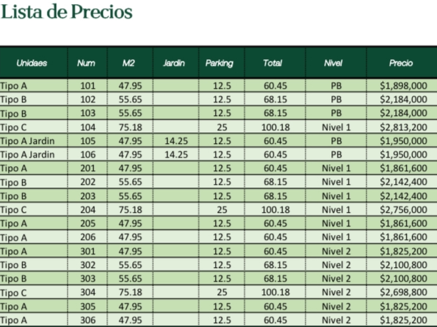This screenshot has width=437, height=327.
Task: Click the Parking column header
Action: tap(219, 63)
